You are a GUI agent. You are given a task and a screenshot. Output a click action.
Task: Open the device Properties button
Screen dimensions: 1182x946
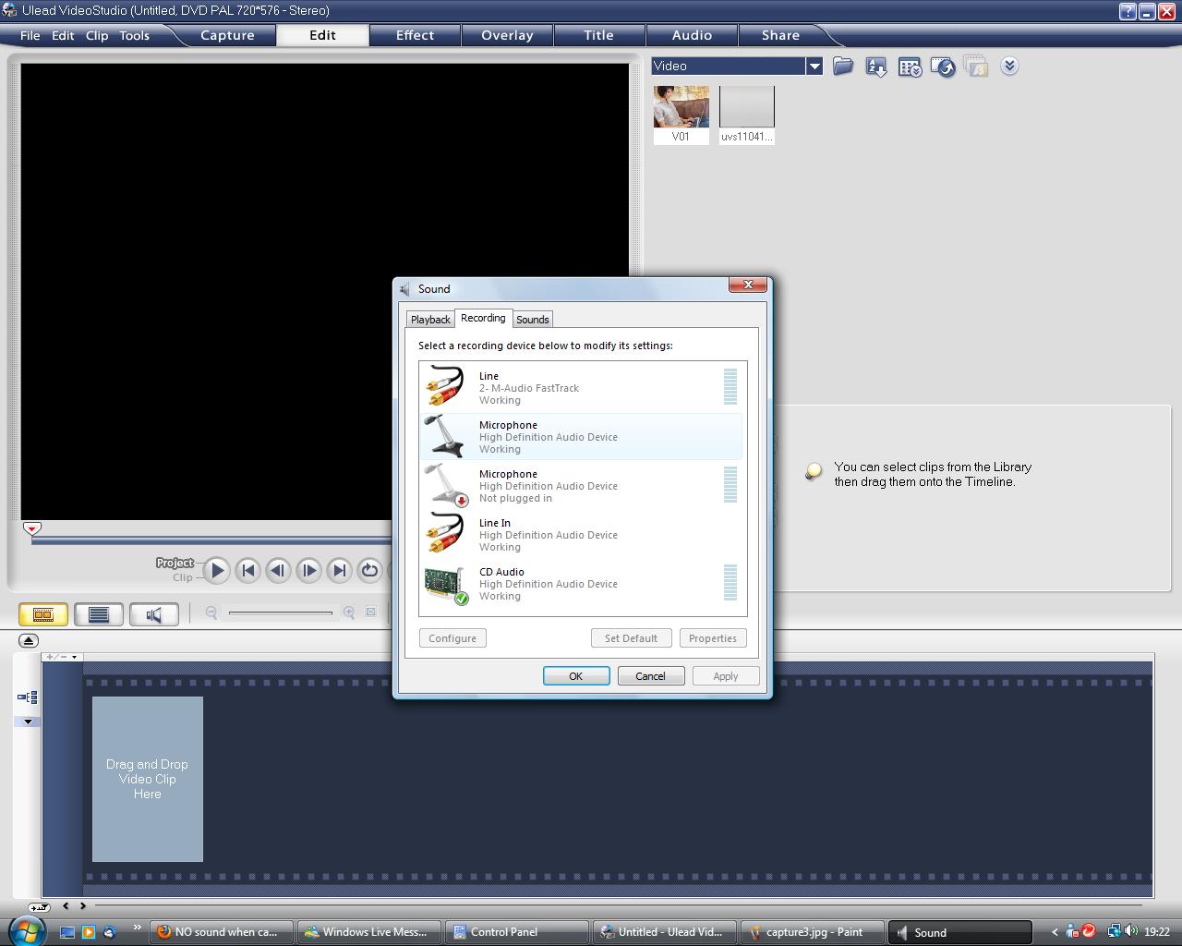point(713,638)
